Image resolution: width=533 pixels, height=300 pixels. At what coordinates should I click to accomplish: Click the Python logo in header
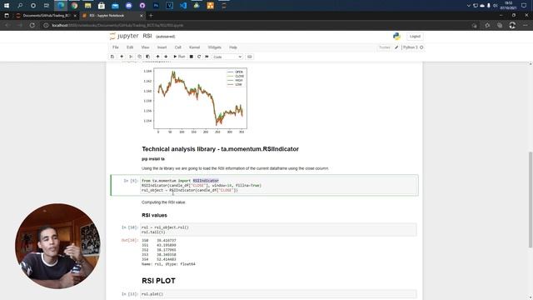pyautogui.click(x=396, y=37)
